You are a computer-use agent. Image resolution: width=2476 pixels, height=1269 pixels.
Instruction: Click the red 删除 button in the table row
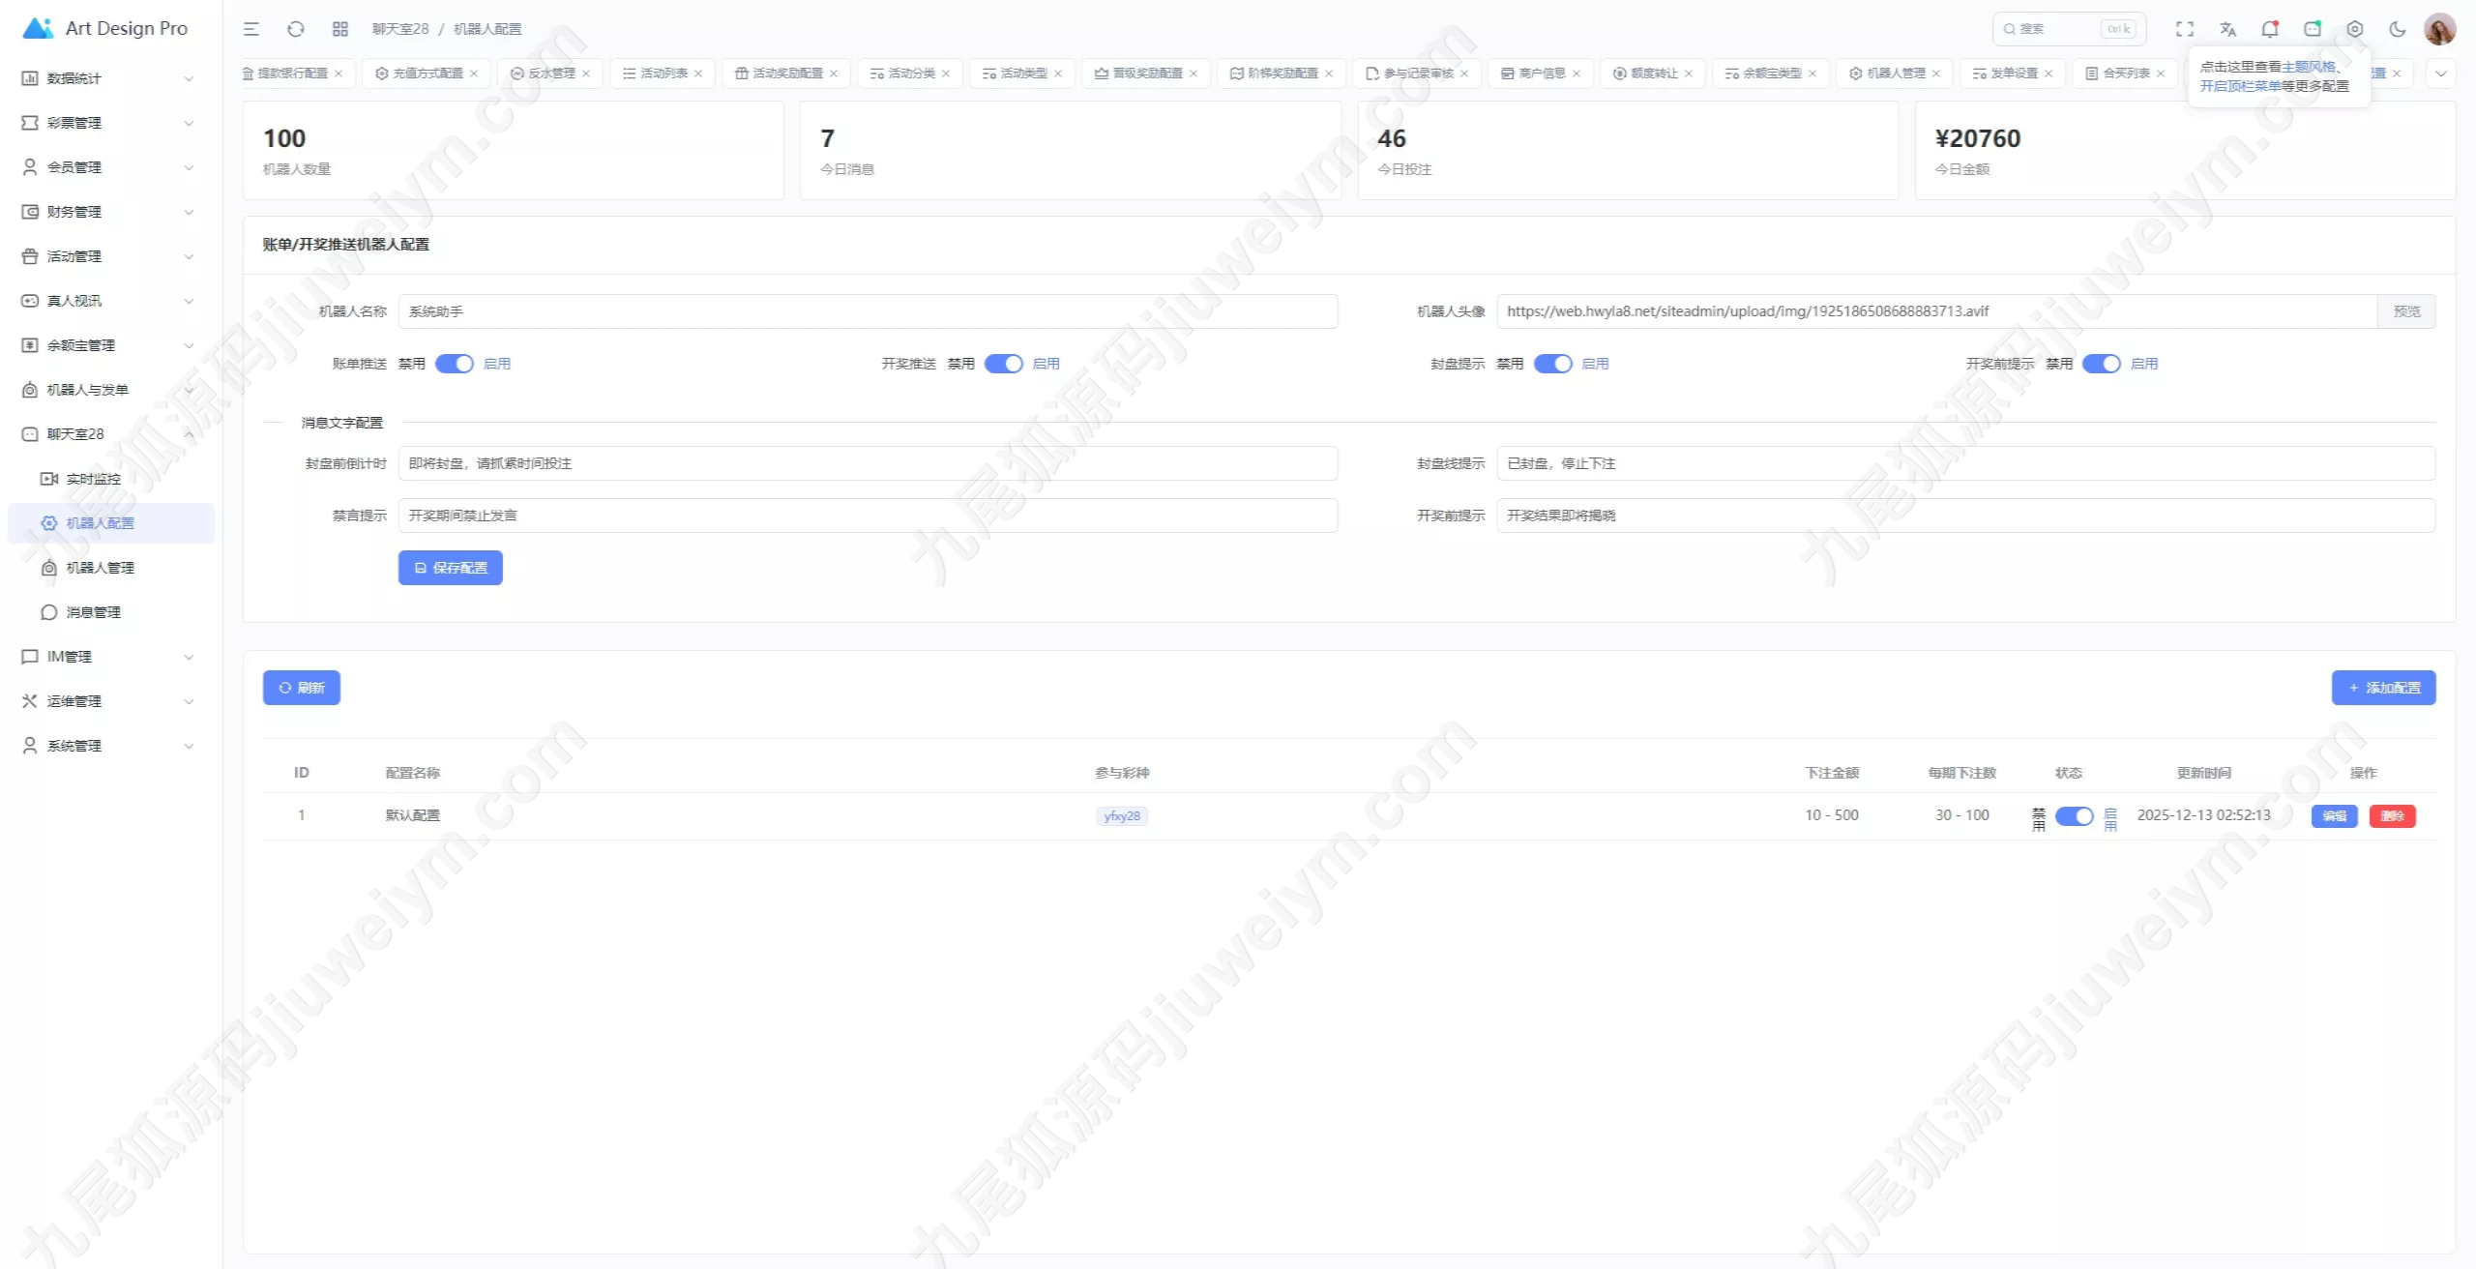[x=2392, y=816]
